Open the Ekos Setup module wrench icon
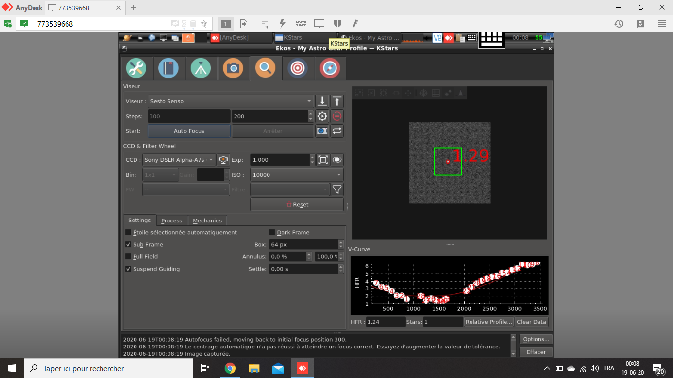 (136, 68)
